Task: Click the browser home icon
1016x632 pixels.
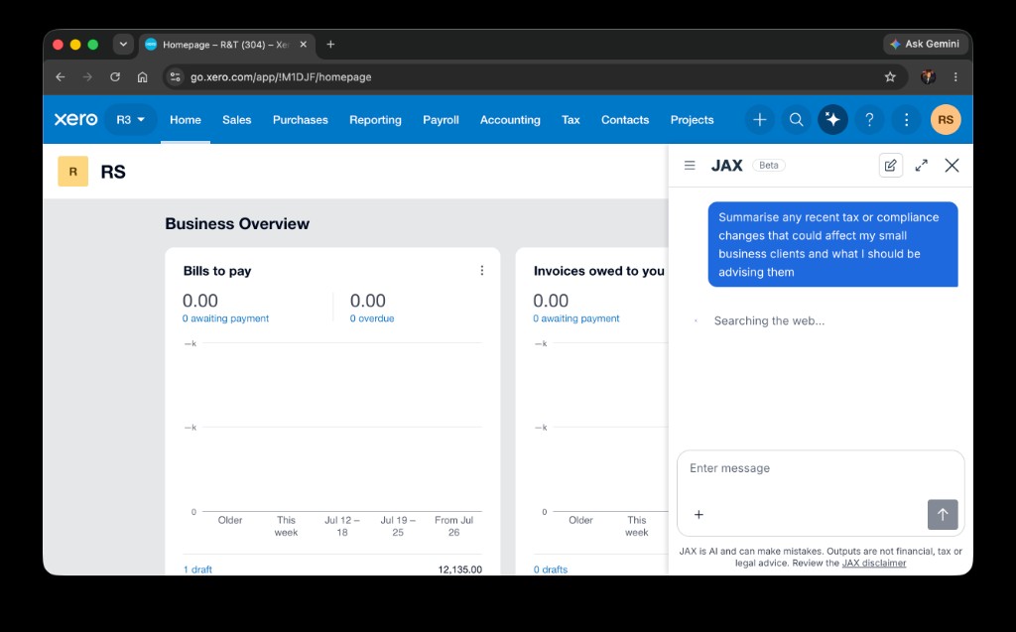Action: point(143,77)
